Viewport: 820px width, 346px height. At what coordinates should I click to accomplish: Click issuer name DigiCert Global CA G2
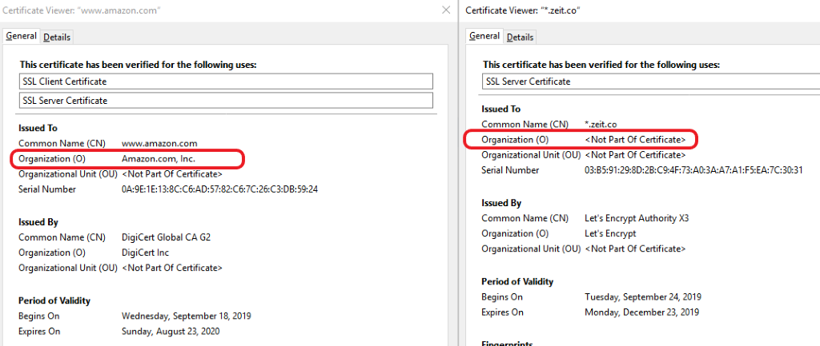[166, 237]
